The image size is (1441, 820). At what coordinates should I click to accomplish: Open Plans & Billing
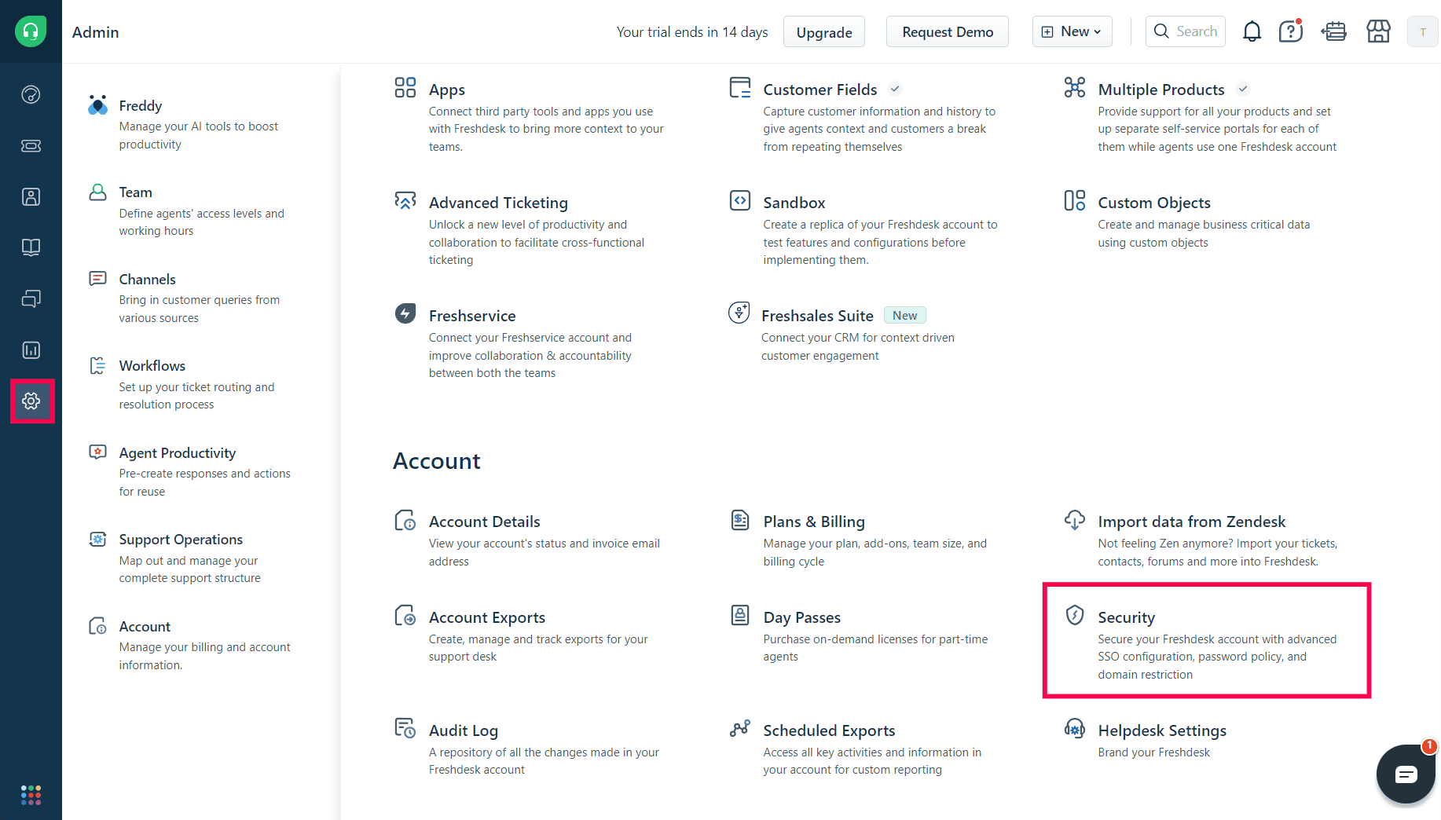pyautogui.click(x=814, y=521)
